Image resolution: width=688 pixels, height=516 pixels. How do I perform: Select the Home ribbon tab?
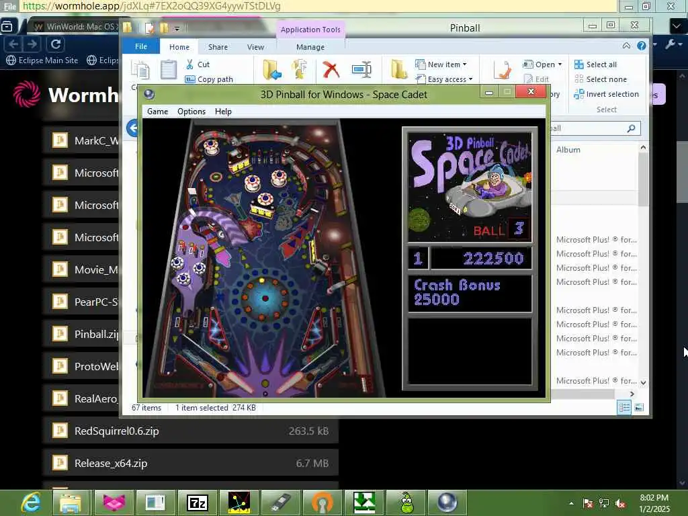(179, 47)
